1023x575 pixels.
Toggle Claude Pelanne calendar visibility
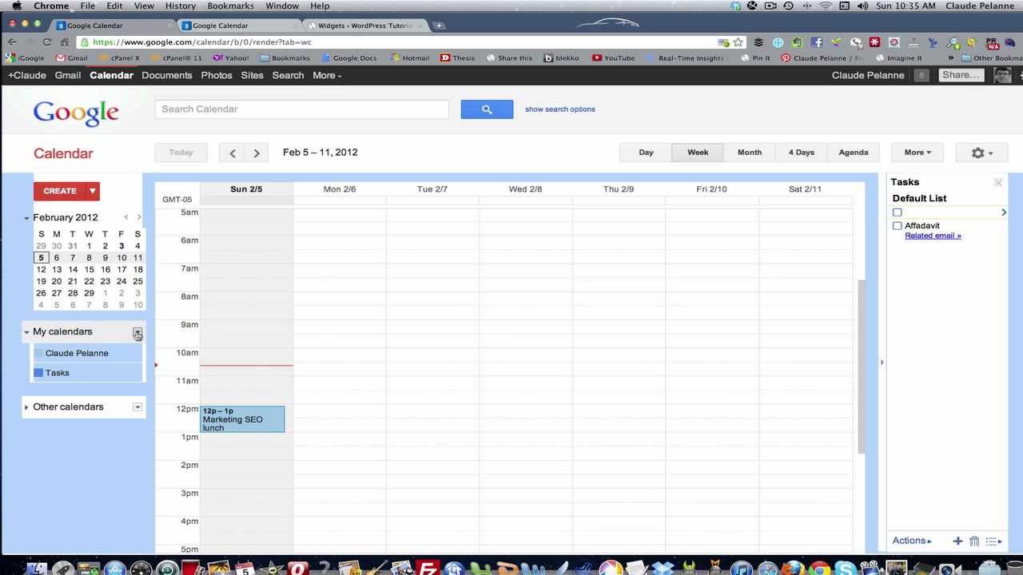tap(38, 353)
